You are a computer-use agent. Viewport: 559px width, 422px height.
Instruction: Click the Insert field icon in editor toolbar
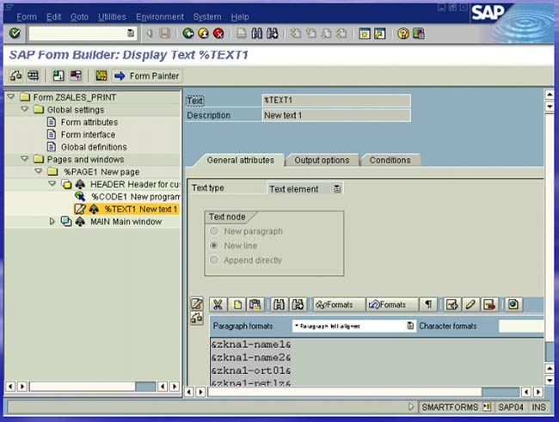click(451, 305)
